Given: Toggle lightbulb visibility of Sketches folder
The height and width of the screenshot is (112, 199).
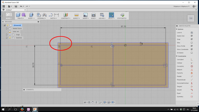Looking at the screenshot, I should coord(10,38).
